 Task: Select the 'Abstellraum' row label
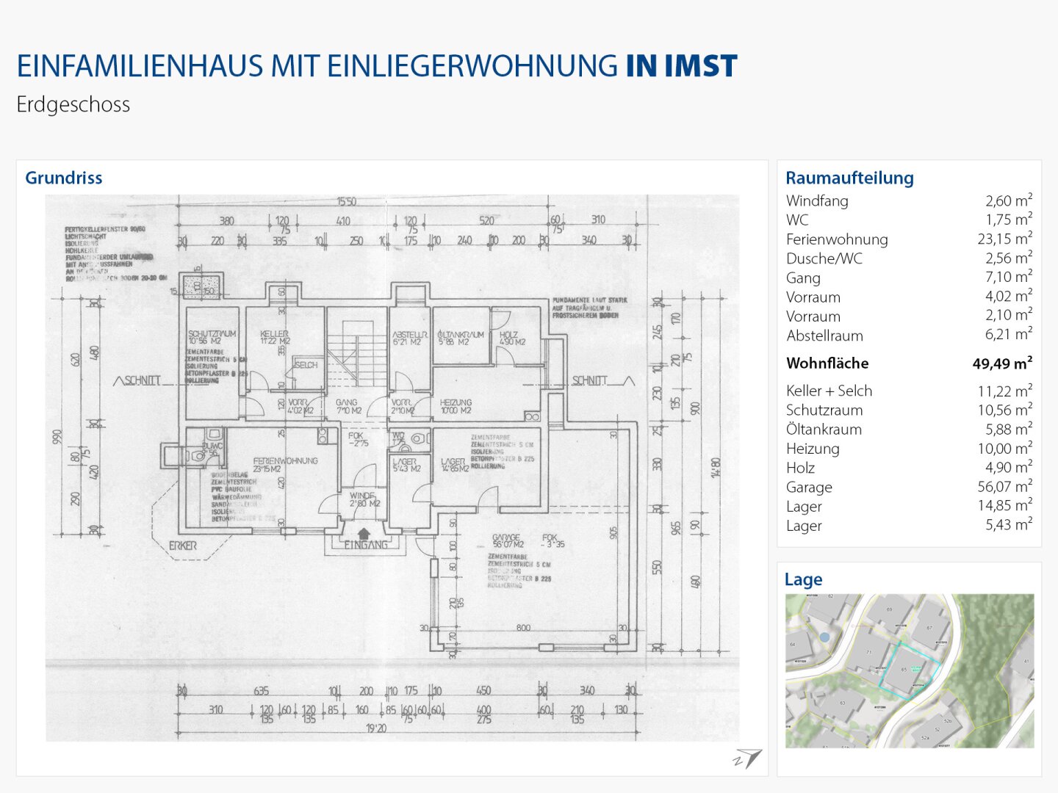(824, 336)
